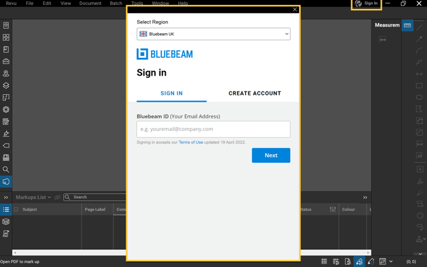Image resolution: width=427 pixels, height=267 pixels.
Task: Toggle Snap to Content in status bar
Action: [347, 261]
